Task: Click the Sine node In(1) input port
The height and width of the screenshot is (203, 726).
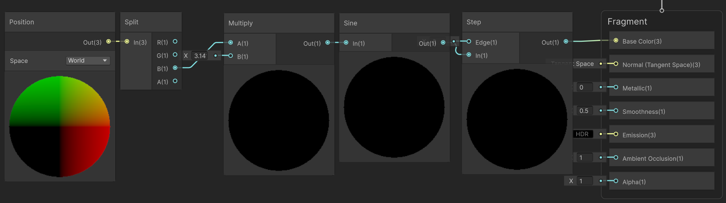Action: click(x=346, y=42)
